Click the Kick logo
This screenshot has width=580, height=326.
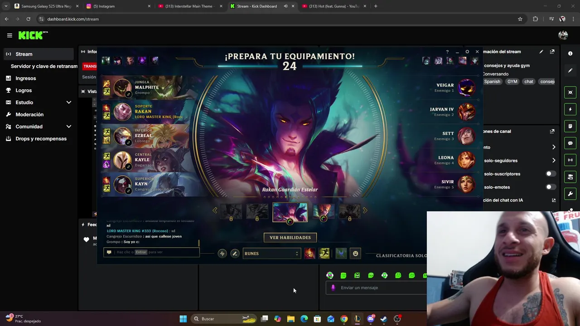(x=33, y=35)
